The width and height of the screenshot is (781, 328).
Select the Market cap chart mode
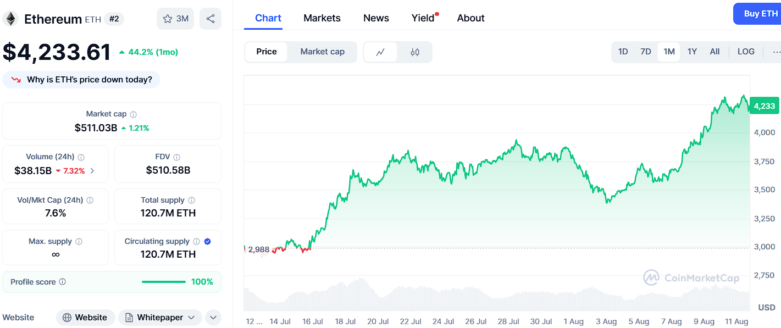[x=323, y=52]
